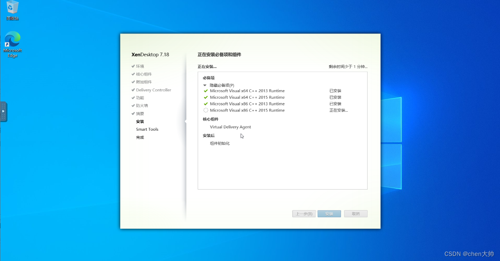Open the Recycle Bin desktop icon
500x261 pixels.
click(12, 11)
